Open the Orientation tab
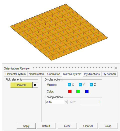120x131 pixels. coord(54,74)
